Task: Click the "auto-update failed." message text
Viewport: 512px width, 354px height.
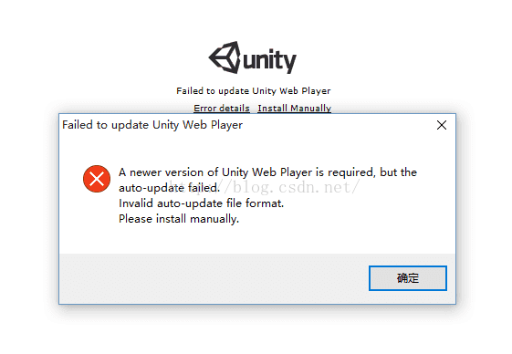Action: click(169, 188)
